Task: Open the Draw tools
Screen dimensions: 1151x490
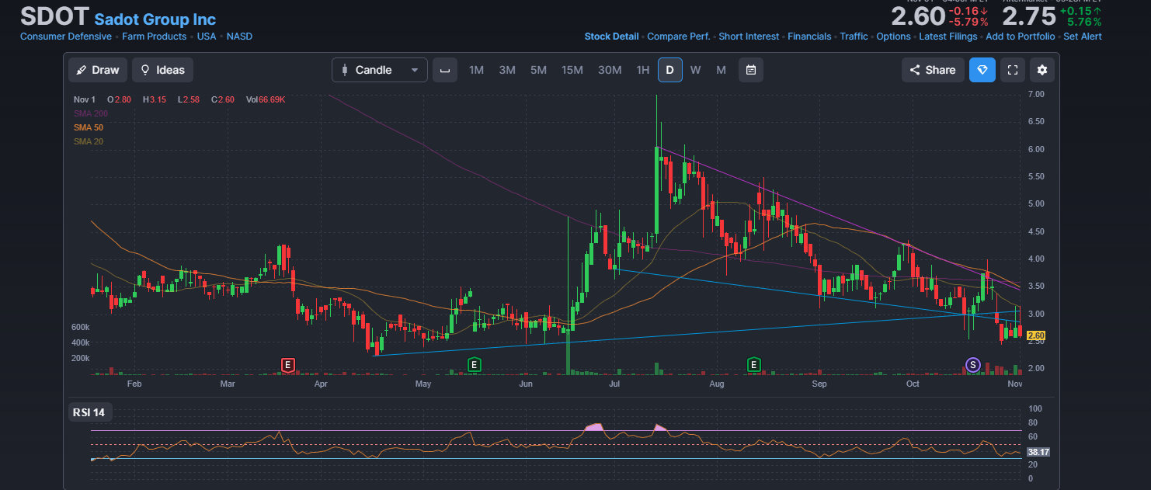Action: (98, 70)
